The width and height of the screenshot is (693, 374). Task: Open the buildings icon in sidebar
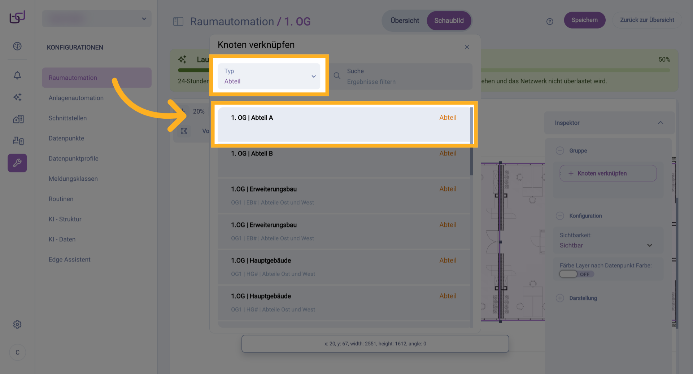click(18, 119)
